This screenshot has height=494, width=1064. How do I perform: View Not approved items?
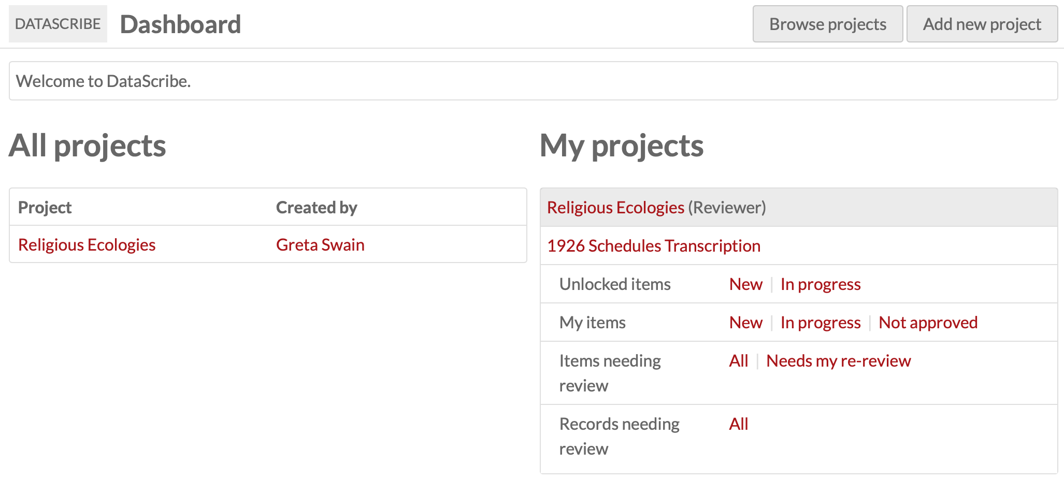[928, 322]
